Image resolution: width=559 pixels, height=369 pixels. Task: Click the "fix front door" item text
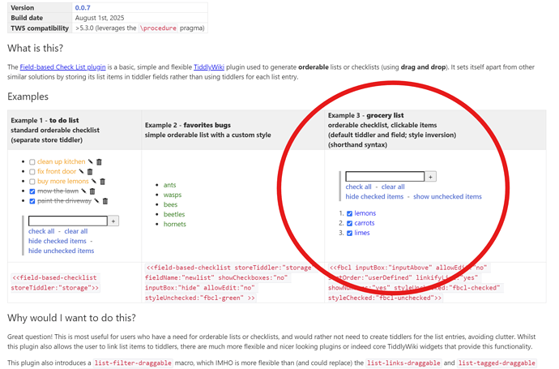pos(57,171)
